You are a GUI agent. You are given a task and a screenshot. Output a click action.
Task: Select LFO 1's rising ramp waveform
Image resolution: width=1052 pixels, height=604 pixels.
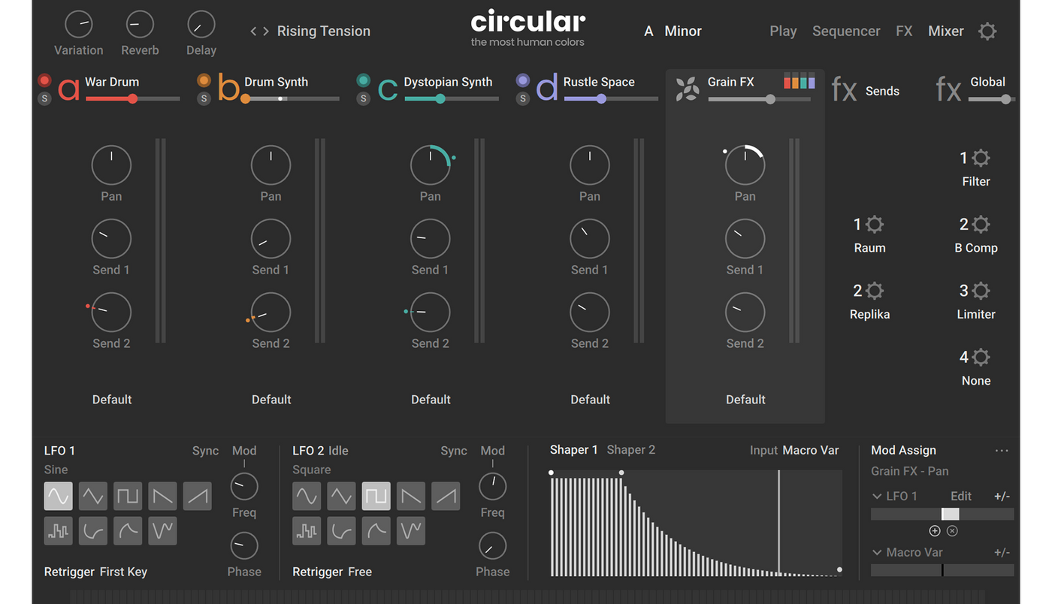tap(197, 497)
